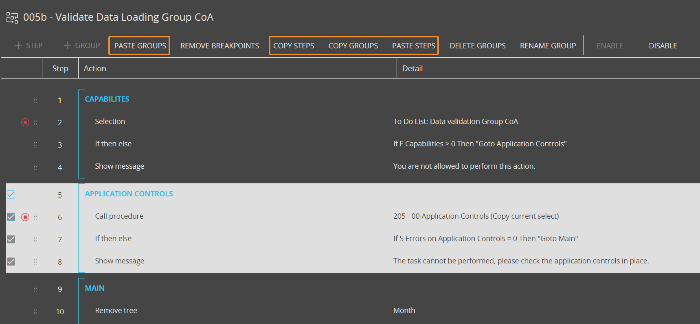Click drag handle of step 9

pos(35,289)
